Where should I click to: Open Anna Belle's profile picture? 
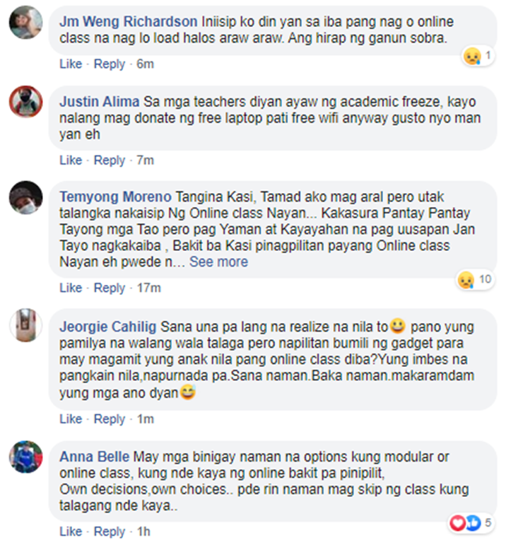[x=25, y=457]
